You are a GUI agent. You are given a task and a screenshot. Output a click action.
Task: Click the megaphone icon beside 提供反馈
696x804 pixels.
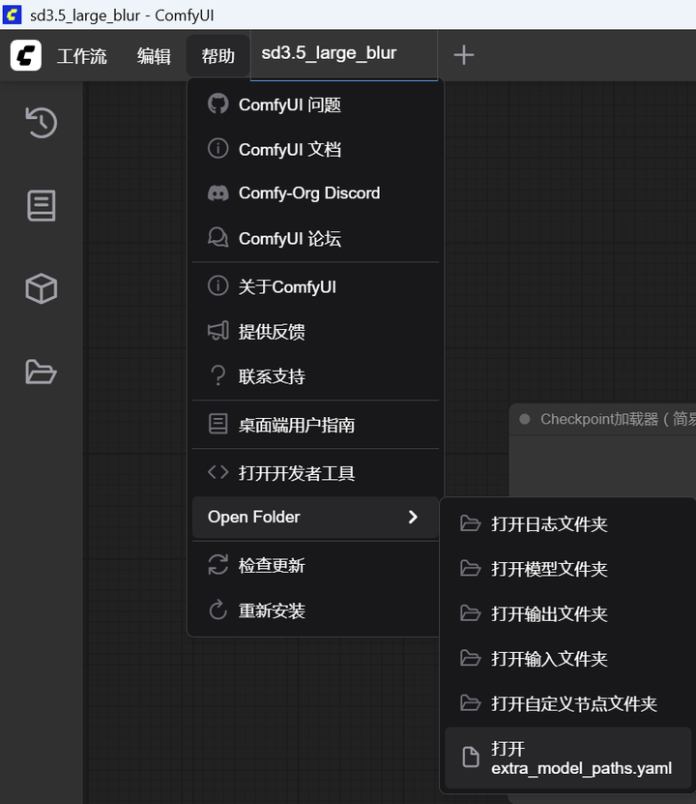pyautogui.click(x=217, y=331)
